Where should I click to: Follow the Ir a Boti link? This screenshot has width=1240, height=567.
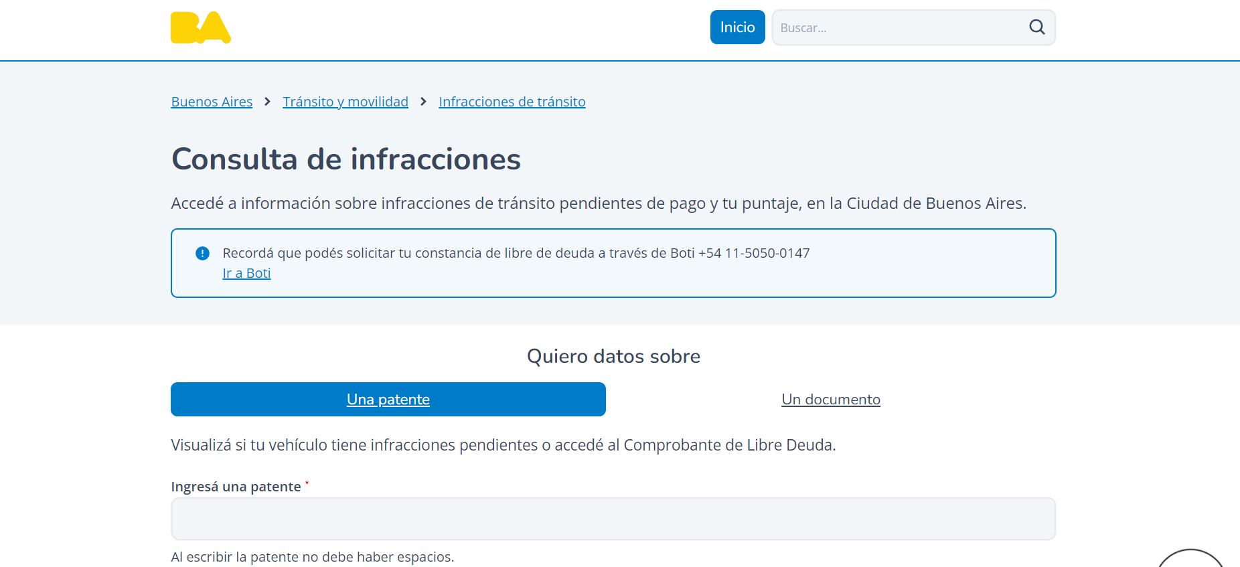(246, 273)
